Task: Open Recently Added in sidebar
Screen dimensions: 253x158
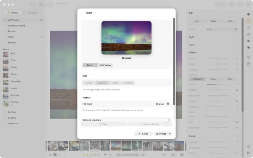Action: click(x=23, y=26)
